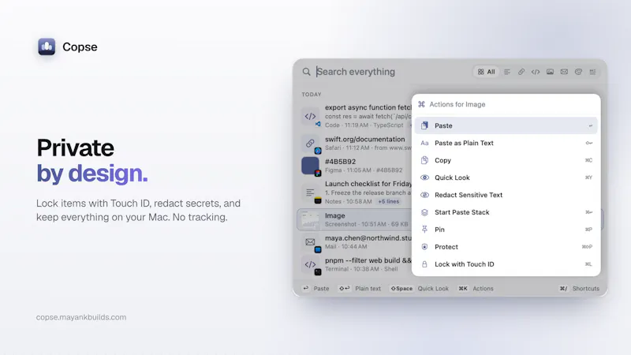Choose Paste as Plain Text

(x=506, y=143)
